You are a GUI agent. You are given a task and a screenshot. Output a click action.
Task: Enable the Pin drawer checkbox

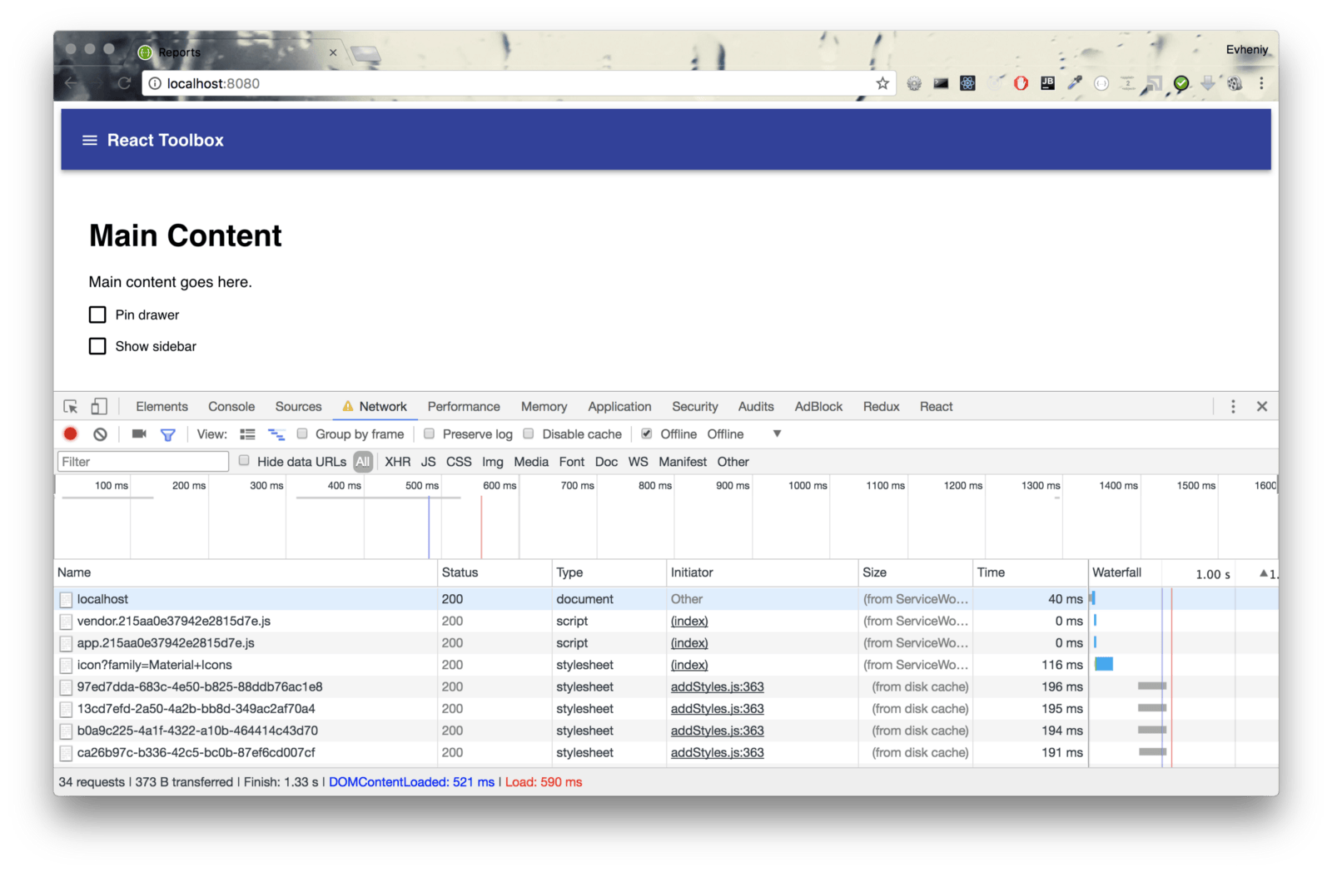point(97,315)
